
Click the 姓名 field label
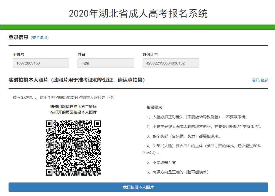[81, 54]
